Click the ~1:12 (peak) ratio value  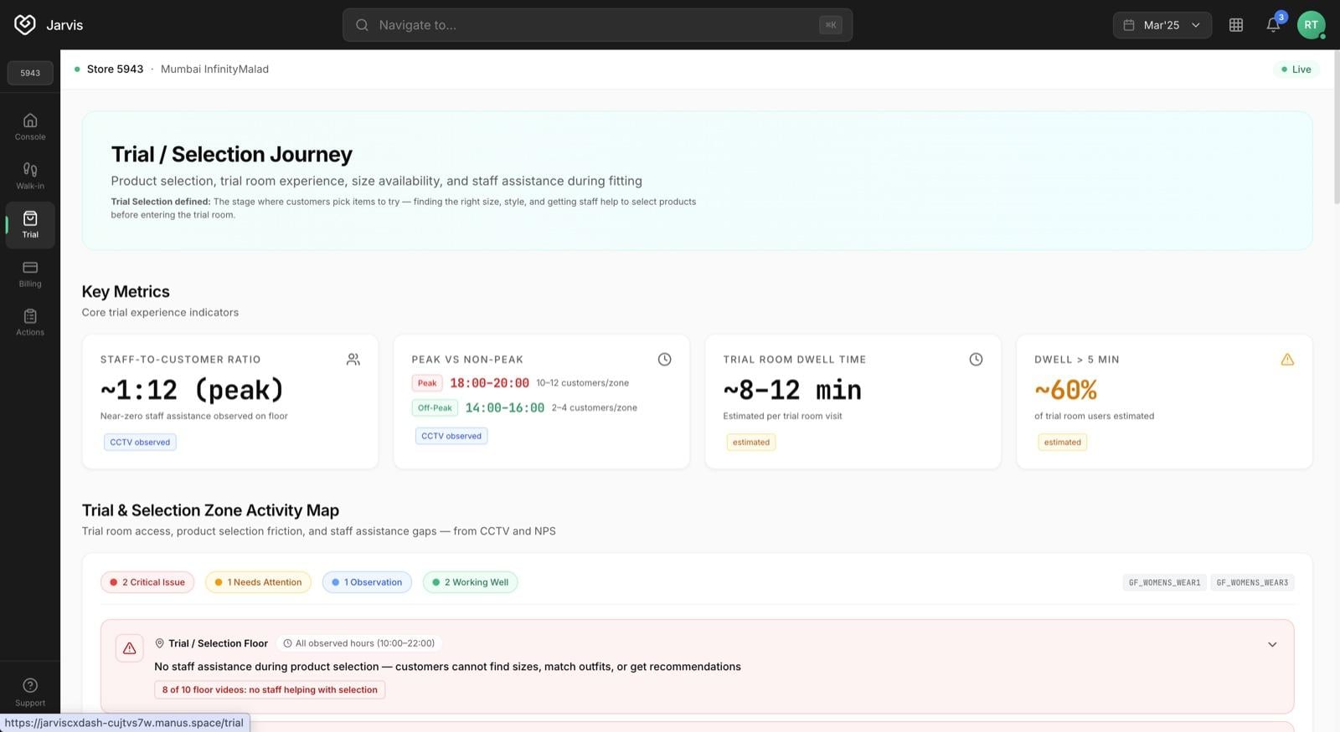(192, 390)
